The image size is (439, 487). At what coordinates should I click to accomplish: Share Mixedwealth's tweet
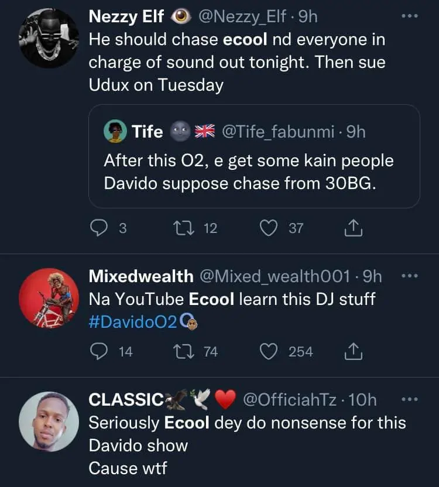click(x=352, y=352)
